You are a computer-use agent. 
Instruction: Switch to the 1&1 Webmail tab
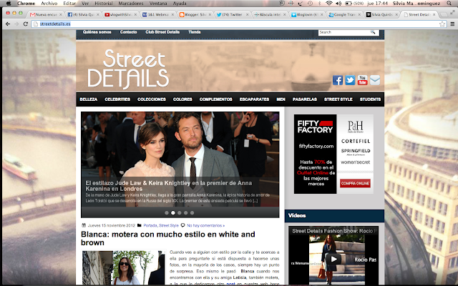tap(157, 14)
